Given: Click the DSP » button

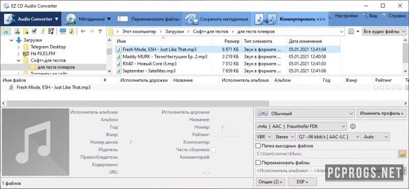Looking at the screenshot, I should tap(302, 182).
